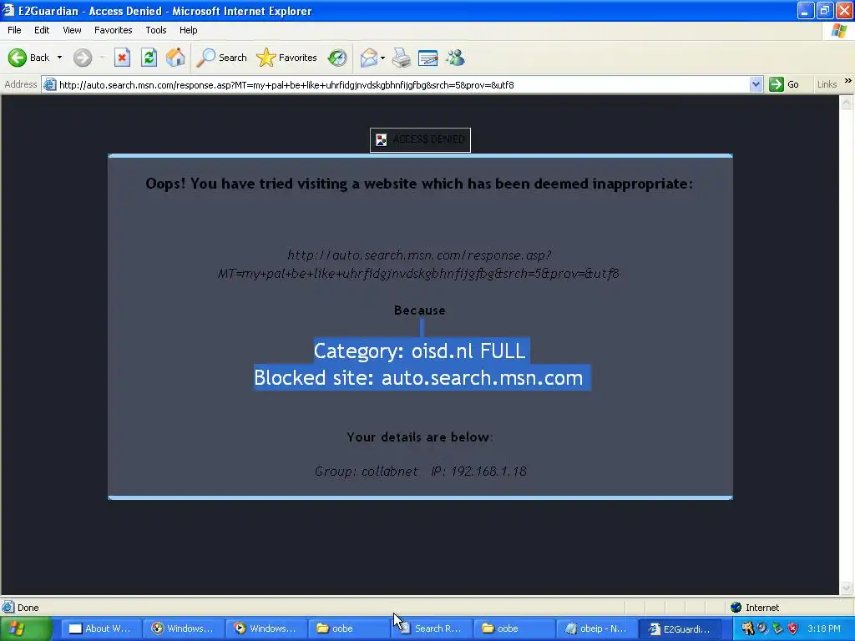
Task: Click the 'Done' status bar text
Action: coord(28,608)
